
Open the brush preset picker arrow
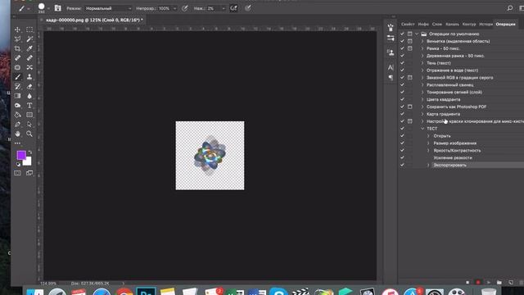click(48, 8)
